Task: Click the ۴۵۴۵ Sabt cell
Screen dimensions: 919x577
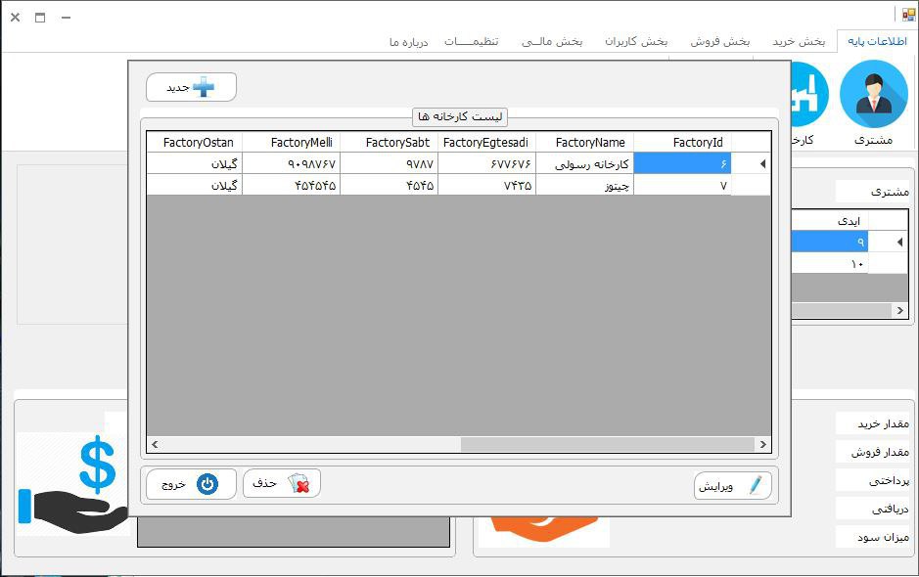Action: click(389, 185)
